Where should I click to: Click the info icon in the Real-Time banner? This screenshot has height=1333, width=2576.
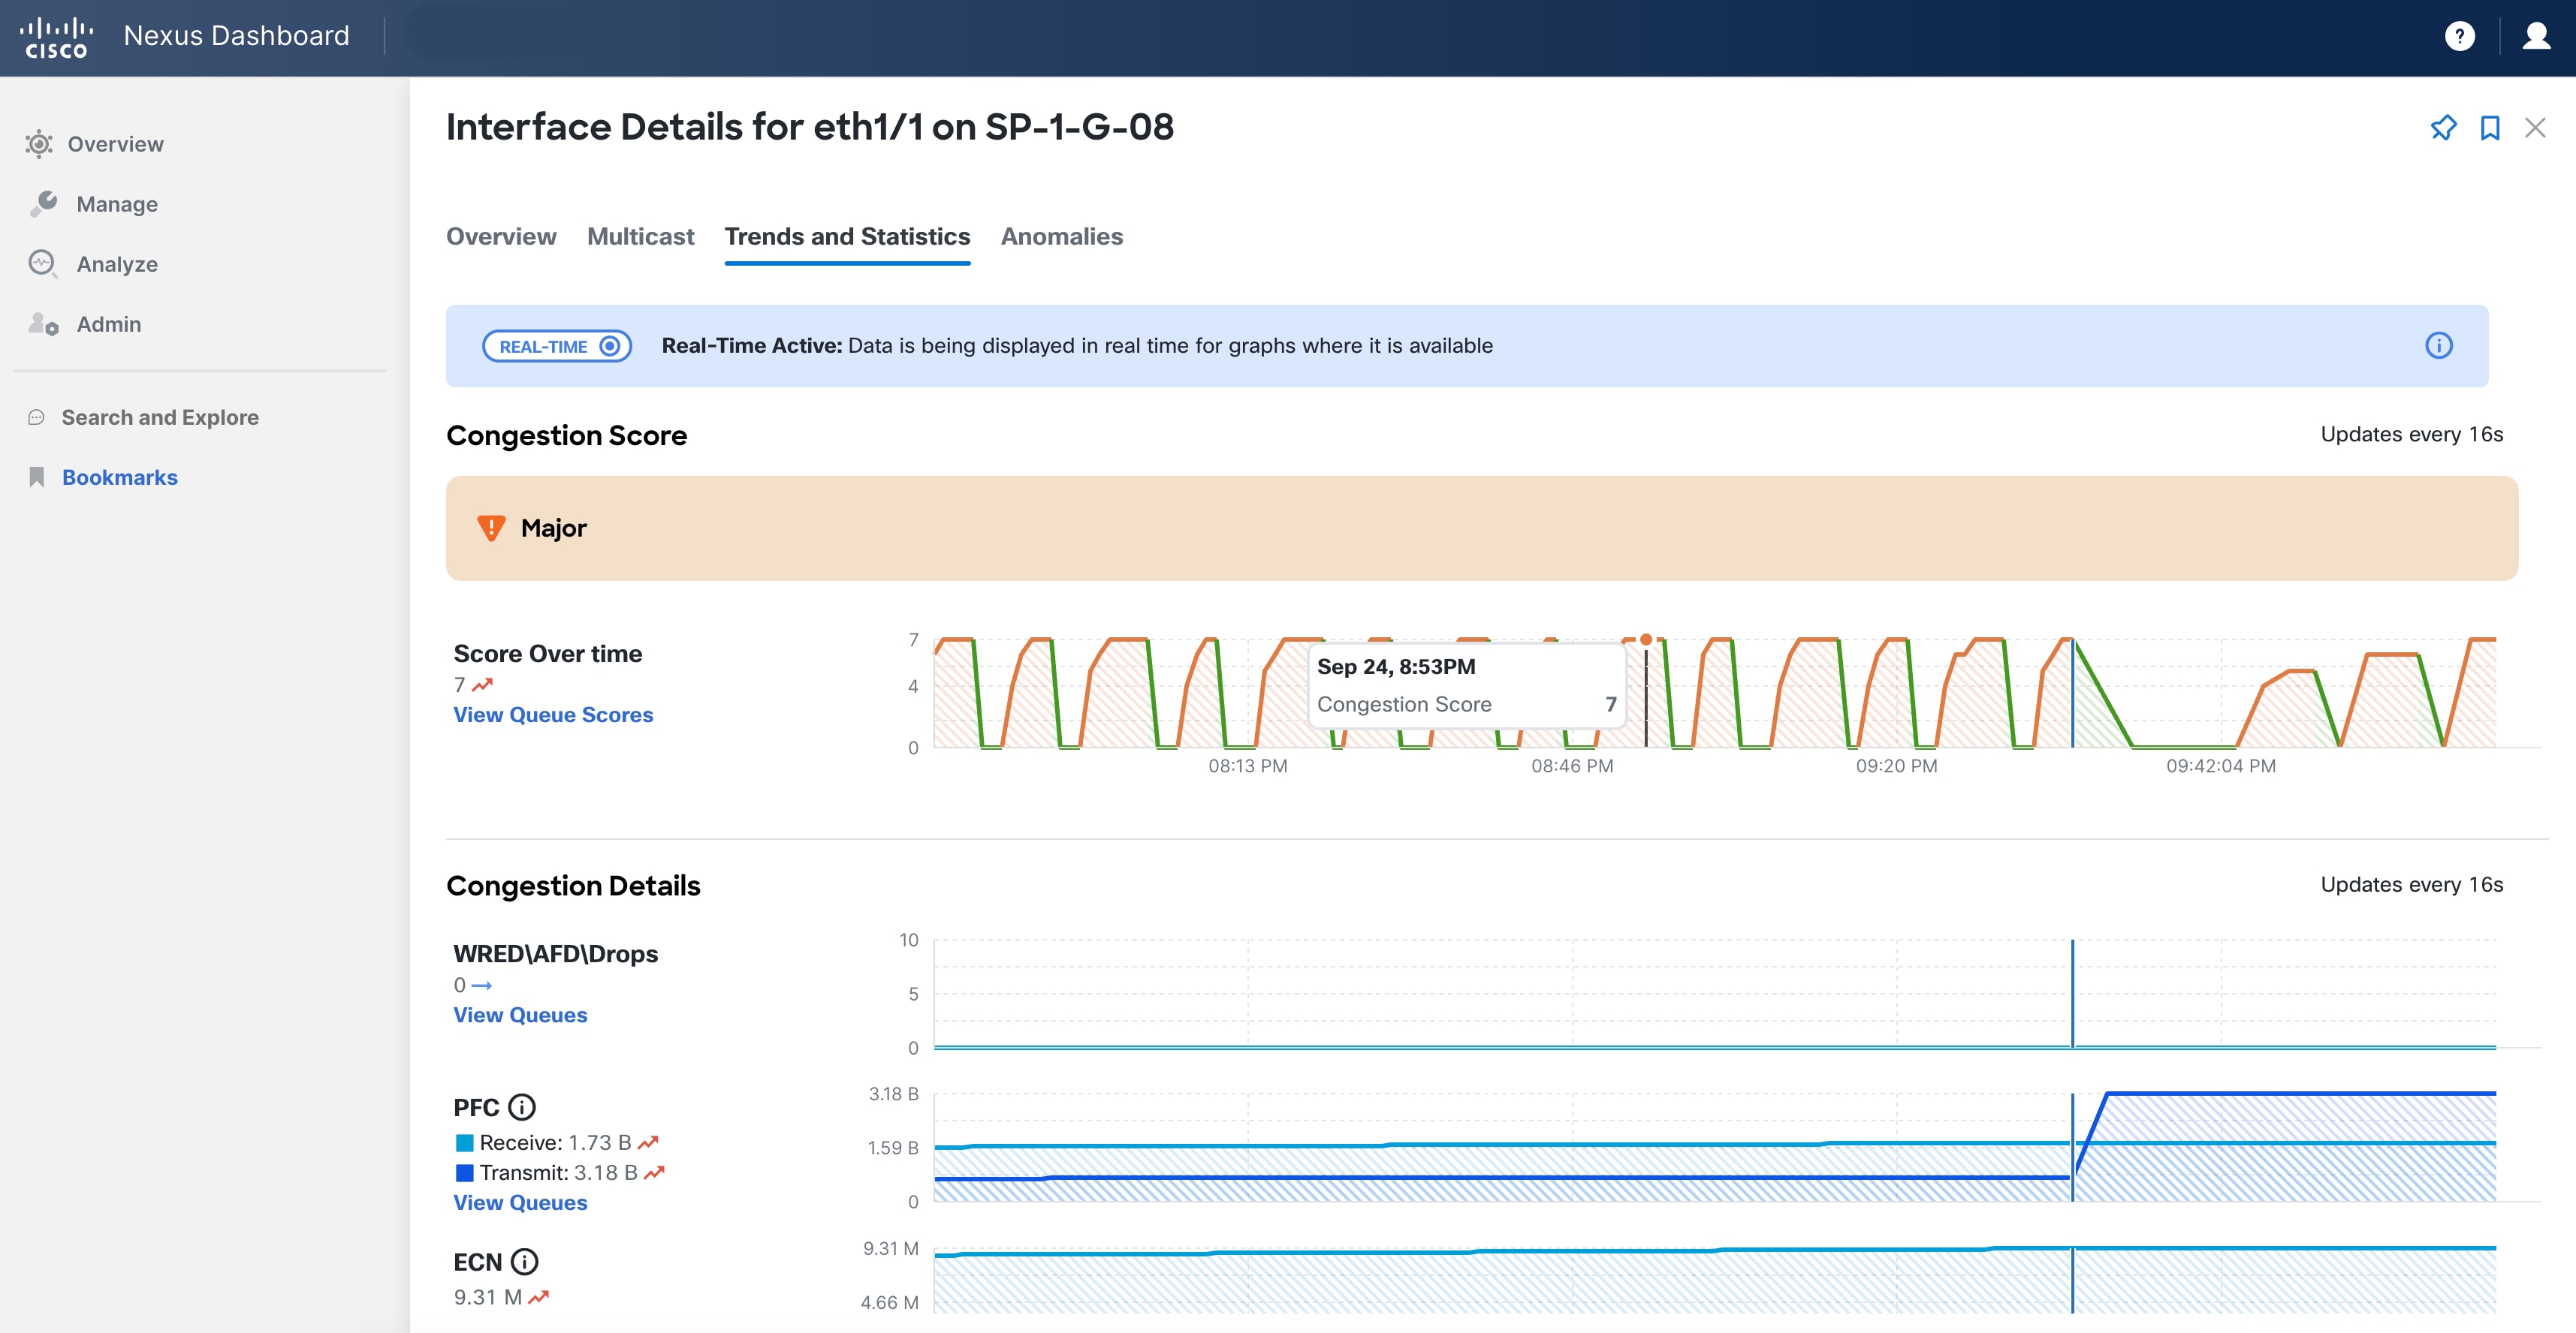tap(2439, 345)
